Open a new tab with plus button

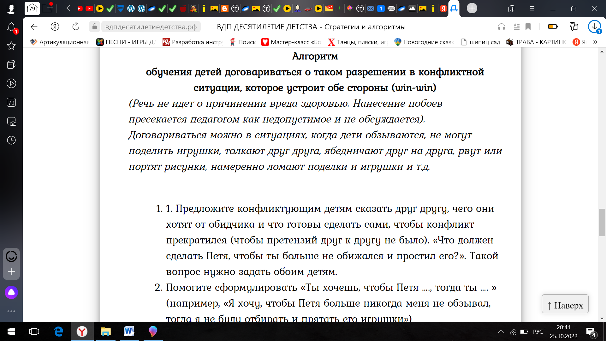[x=472, y=8]
